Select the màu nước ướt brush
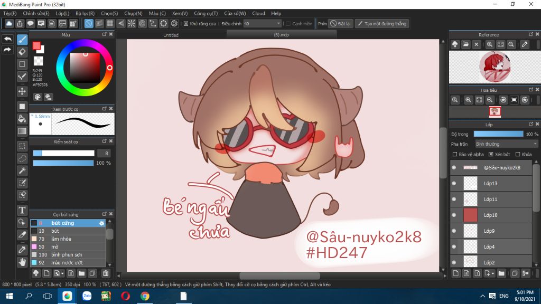541x304 pixels. 68,263
